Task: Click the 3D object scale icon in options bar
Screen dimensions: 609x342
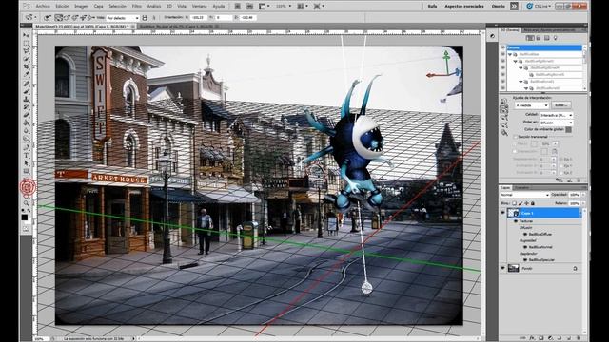Action: [91, 18]
